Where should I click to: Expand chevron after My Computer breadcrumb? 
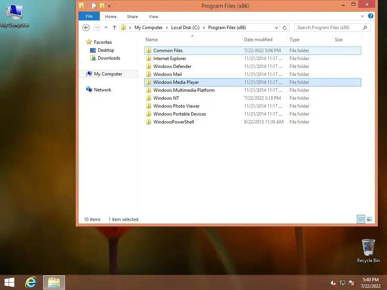tap(167, 28)
